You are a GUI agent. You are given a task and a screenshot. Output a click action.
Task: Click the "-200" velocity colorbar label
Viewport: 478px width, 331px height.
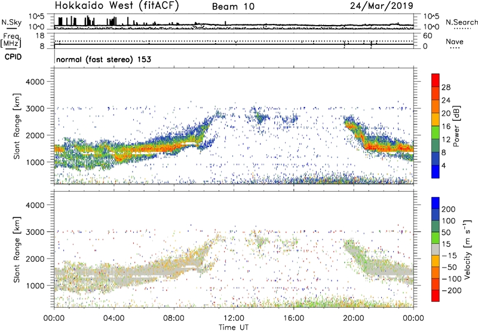click(x=452, y=290)
